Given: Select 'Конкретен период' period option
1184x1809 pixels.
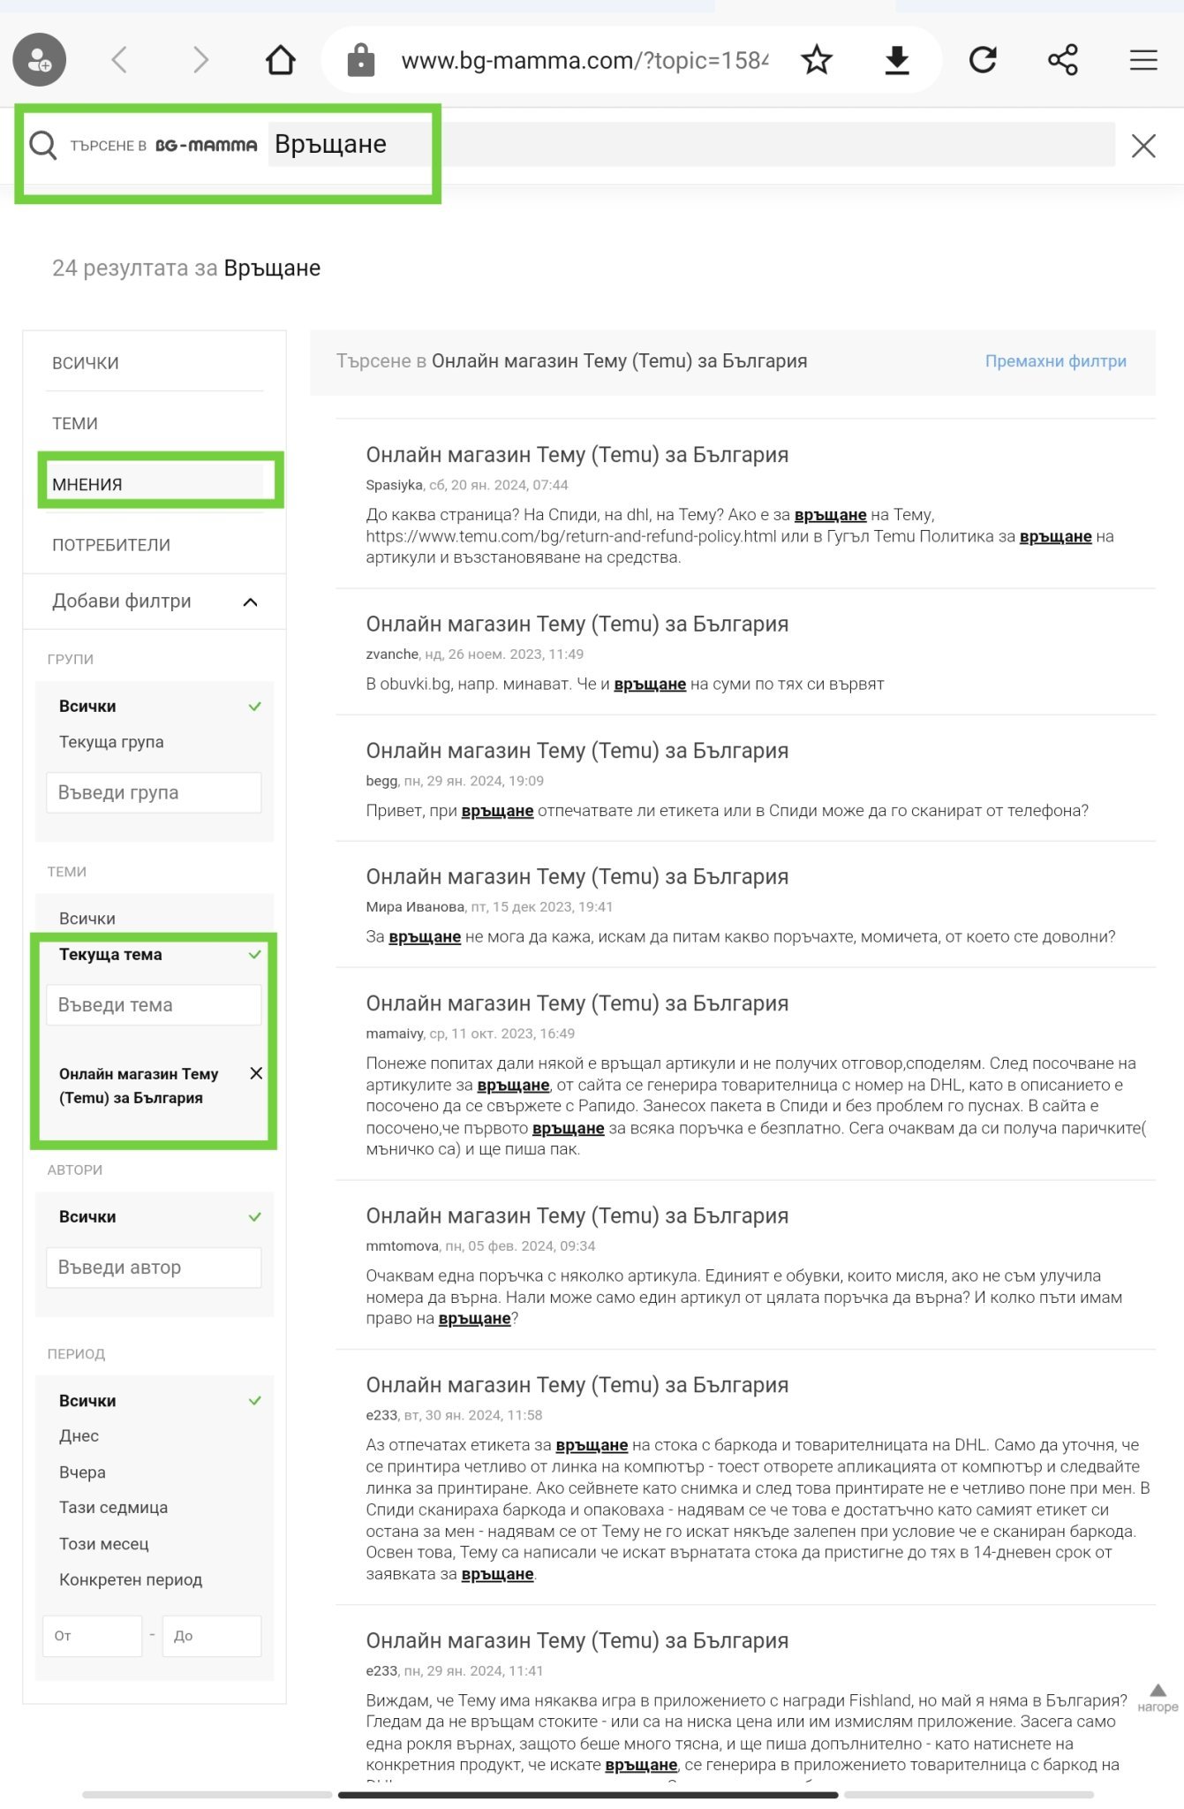Looking at the screenshot, I should pos(131,1580).
